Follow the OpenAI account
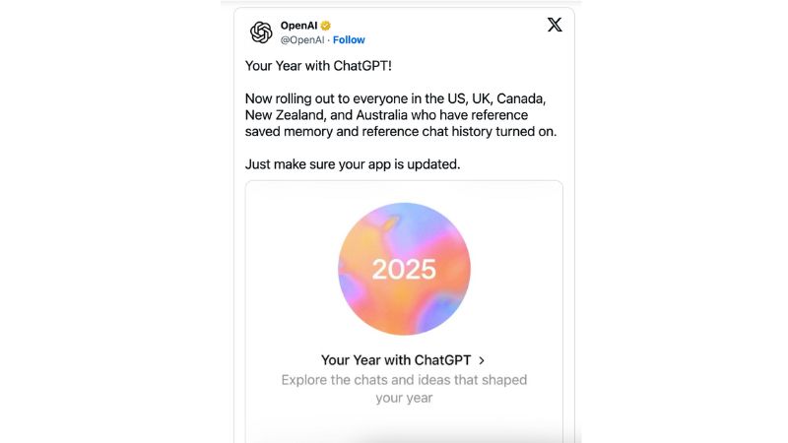This screenshot has width=788, height=443. tap(349, 40)
